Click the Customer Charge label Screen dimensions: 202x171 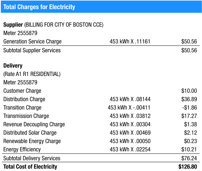coord(22,91)
